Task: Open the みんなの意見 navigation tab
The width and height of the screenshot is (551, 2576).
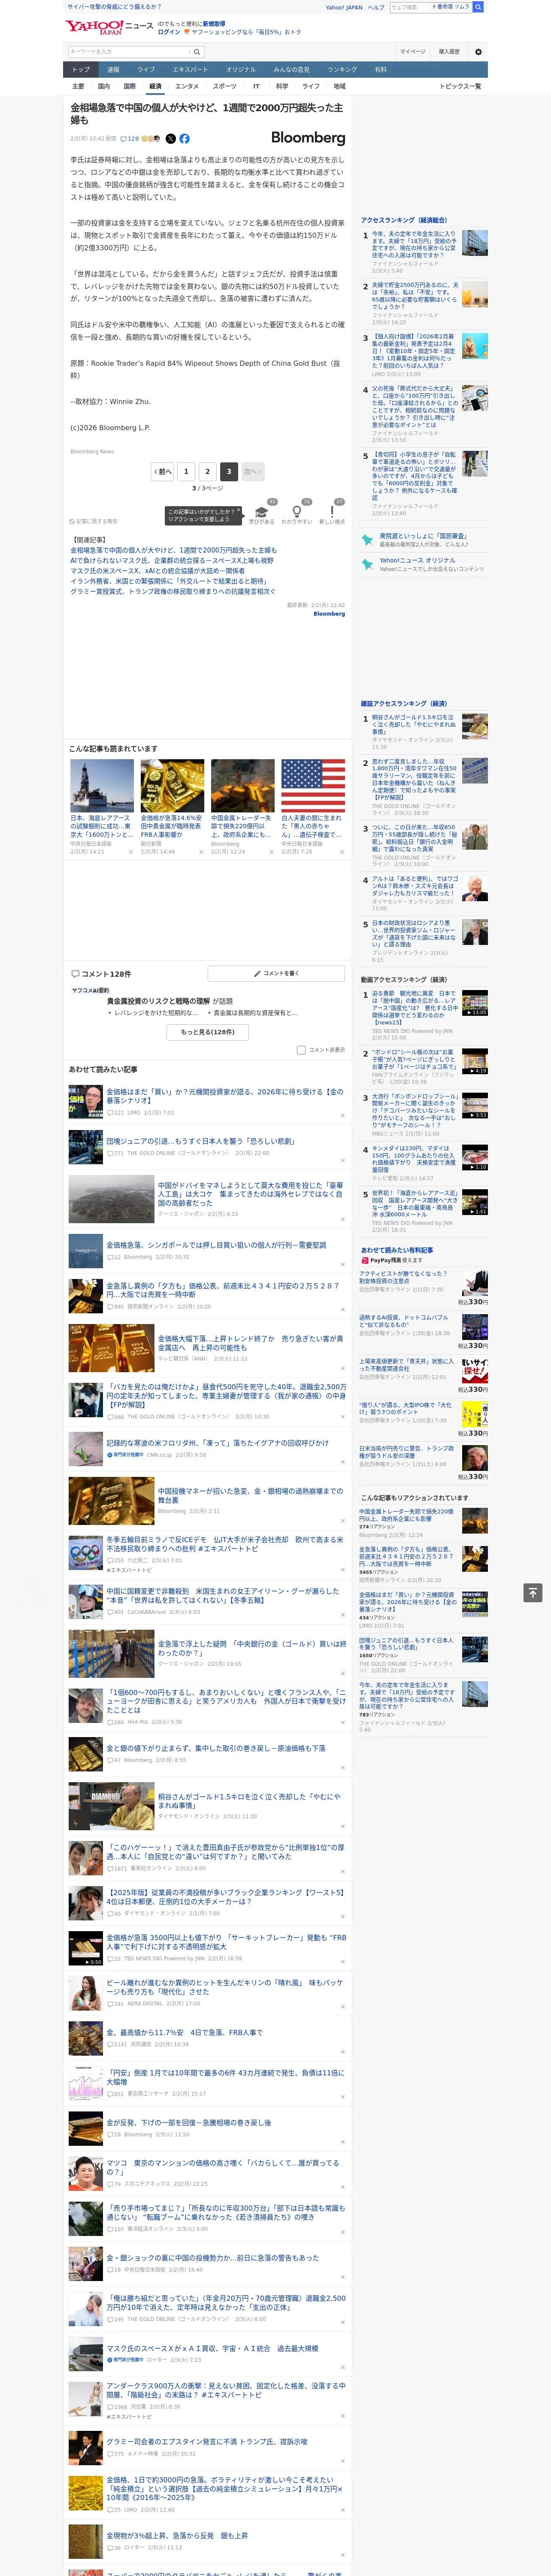Action: [291, 70]
